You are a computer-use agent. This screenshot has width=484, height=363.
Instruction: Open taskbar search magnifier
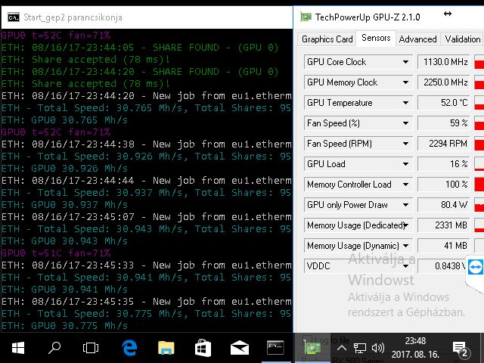tap(54, 348)
